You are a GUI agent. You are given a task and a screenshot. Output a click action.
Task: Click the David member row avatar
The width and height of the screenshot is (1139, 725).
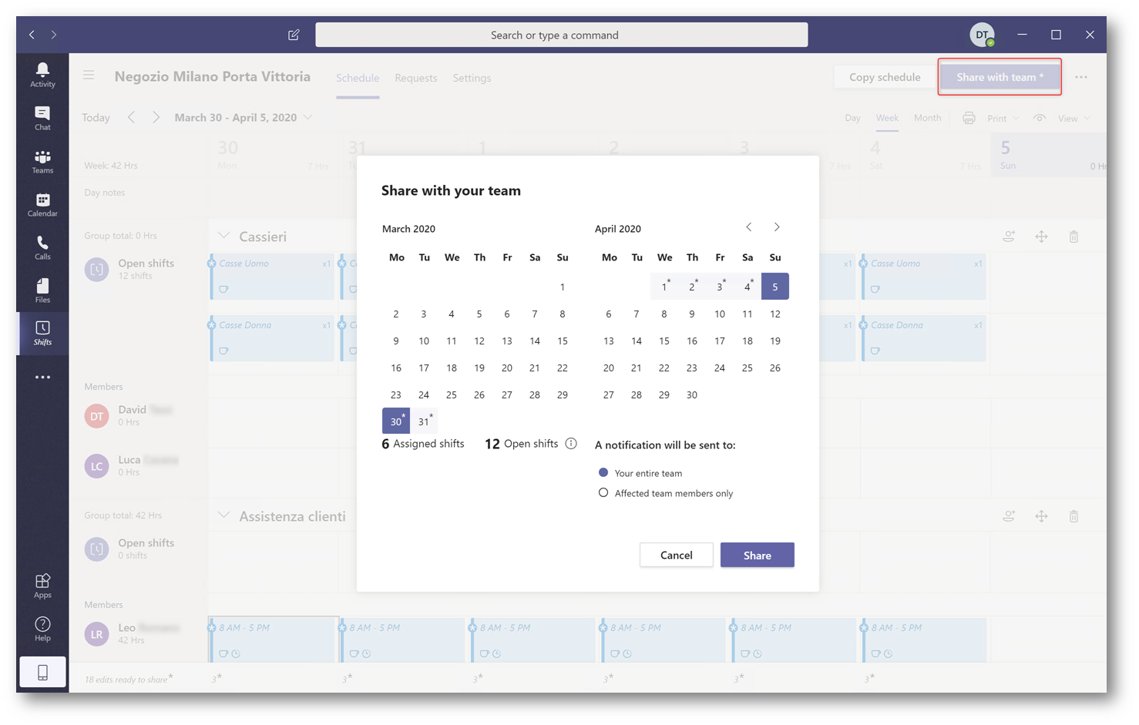96,416
